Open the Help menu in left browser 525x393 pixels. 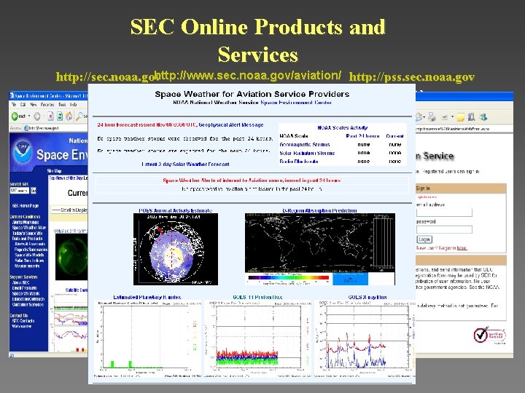[74, 105]
